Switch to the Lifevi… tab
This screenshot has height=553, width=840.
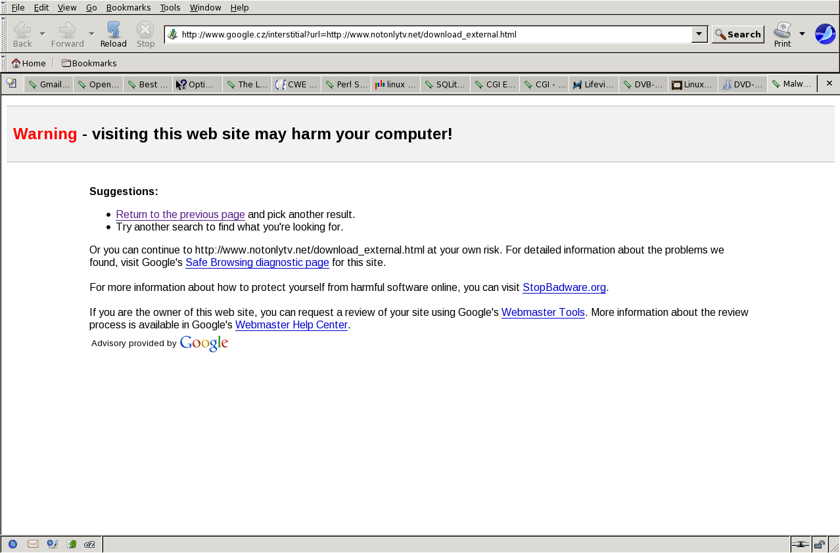point(594,84)
